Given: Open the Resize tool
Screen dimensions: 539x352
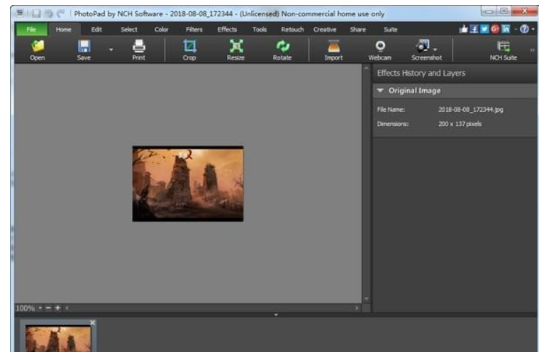Looking at the screenshot, I should [x=235, y=50].
